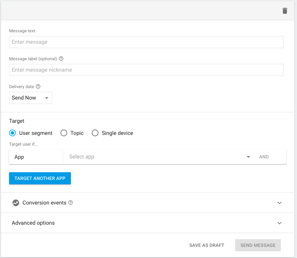
Task: Expand Conversion events section chevron
Action: 280,203
